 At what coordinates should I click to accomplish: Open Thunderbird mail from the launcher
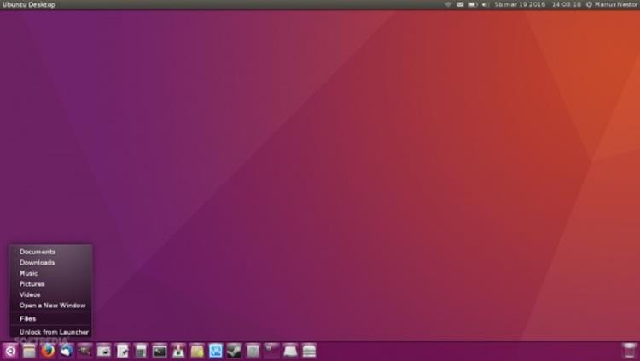[x=66, y=351]
